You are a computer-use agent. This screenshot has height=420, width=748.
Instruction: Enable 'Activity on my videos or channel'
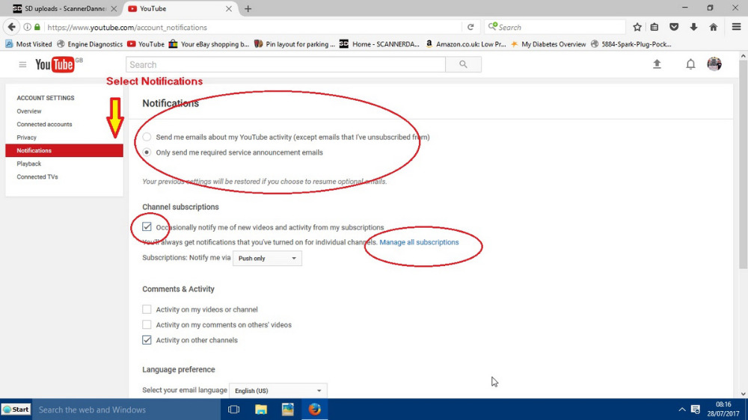(147, 309)
